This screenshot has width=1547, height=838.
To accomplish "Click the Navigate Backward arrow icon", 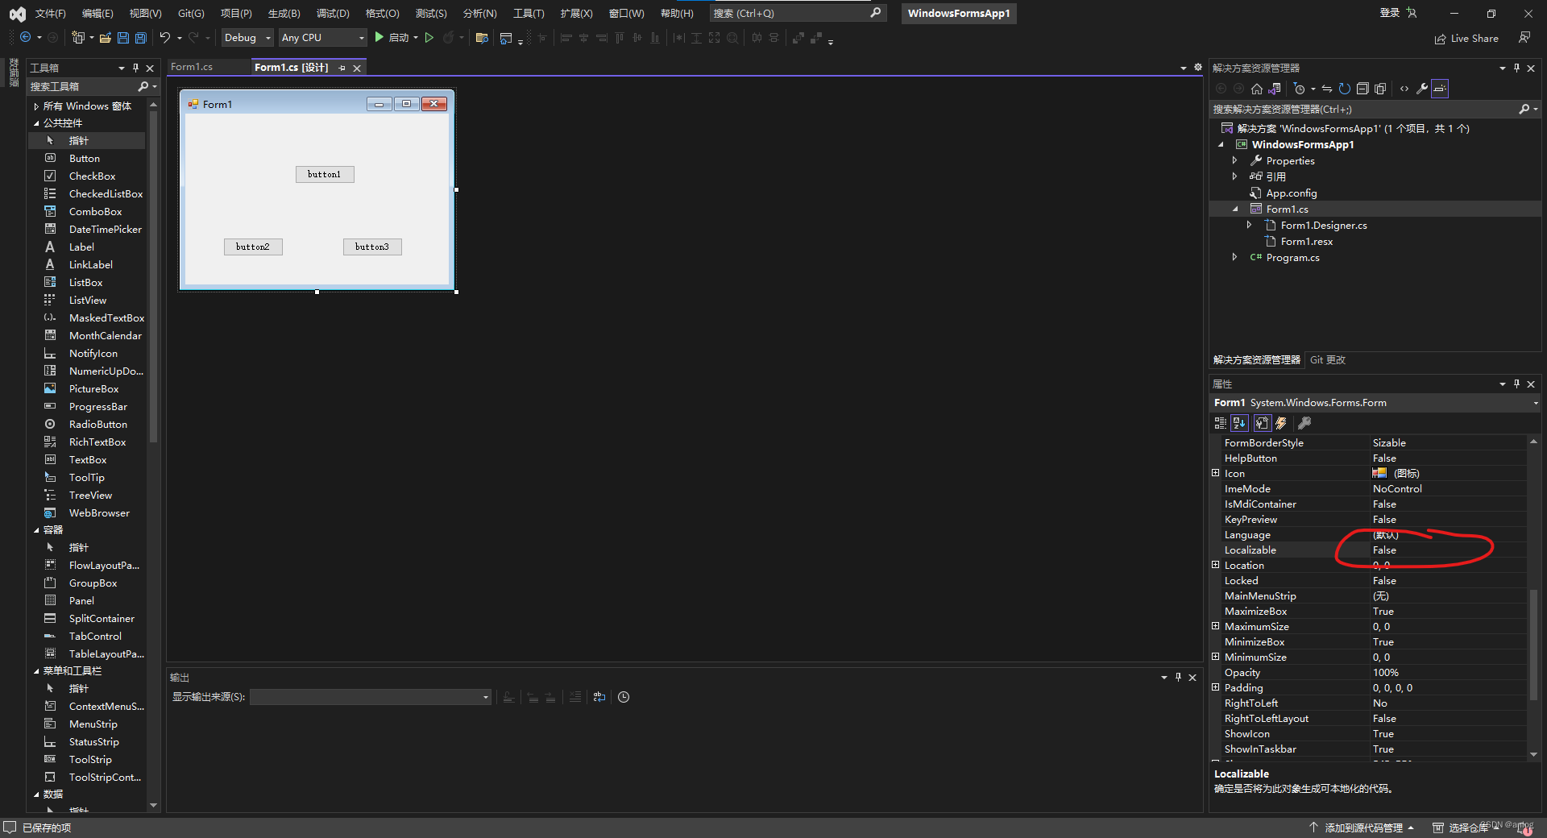I will point(26,38).
